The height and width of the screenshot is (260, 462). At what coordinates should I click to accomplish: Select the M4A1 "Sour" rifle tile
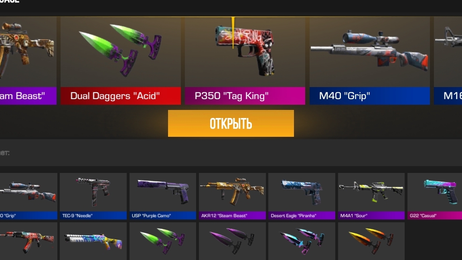371,196
